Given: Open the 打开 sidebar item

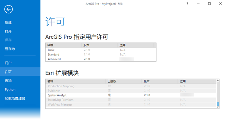Looking at the screenshot, I should pos(8,31).
